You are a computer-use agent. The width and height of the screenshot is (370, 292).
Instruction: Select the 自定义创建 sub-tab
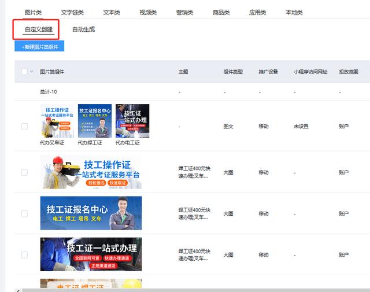[39, 29]
